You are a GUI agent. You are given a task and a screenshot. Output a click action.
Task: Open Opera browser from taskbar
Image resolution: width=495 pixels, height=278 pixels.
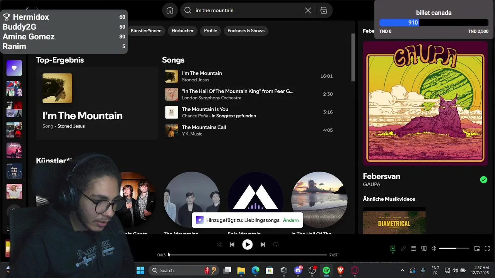(355, 270)
